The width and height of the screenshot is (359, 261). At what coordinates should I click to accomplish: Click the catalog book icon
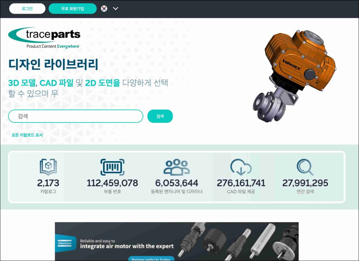(48, 167)
